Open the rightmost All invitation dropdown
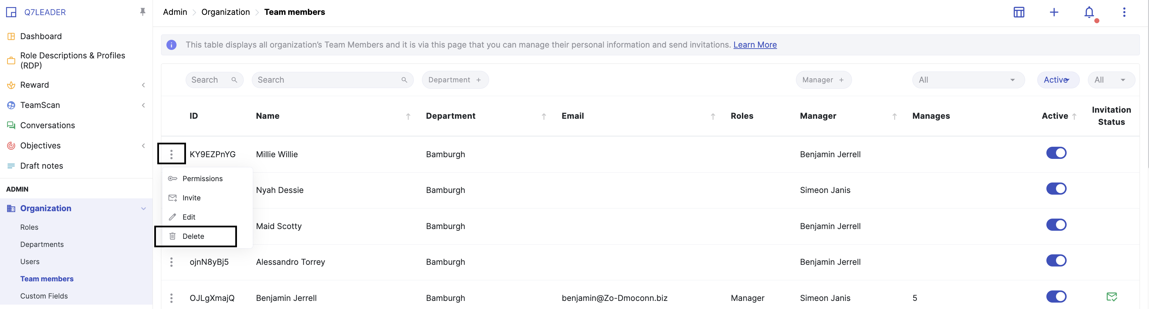 pos(1111,80)
